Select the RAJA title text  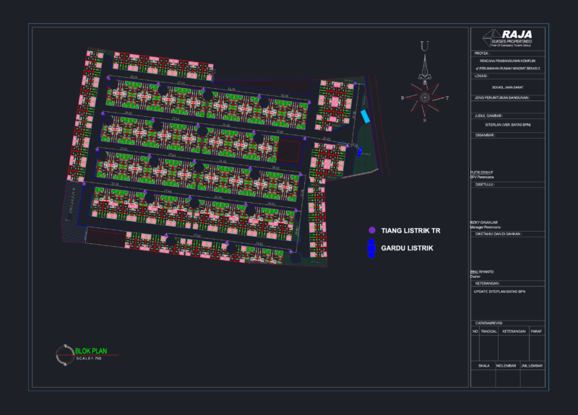(x=517, y=34)
